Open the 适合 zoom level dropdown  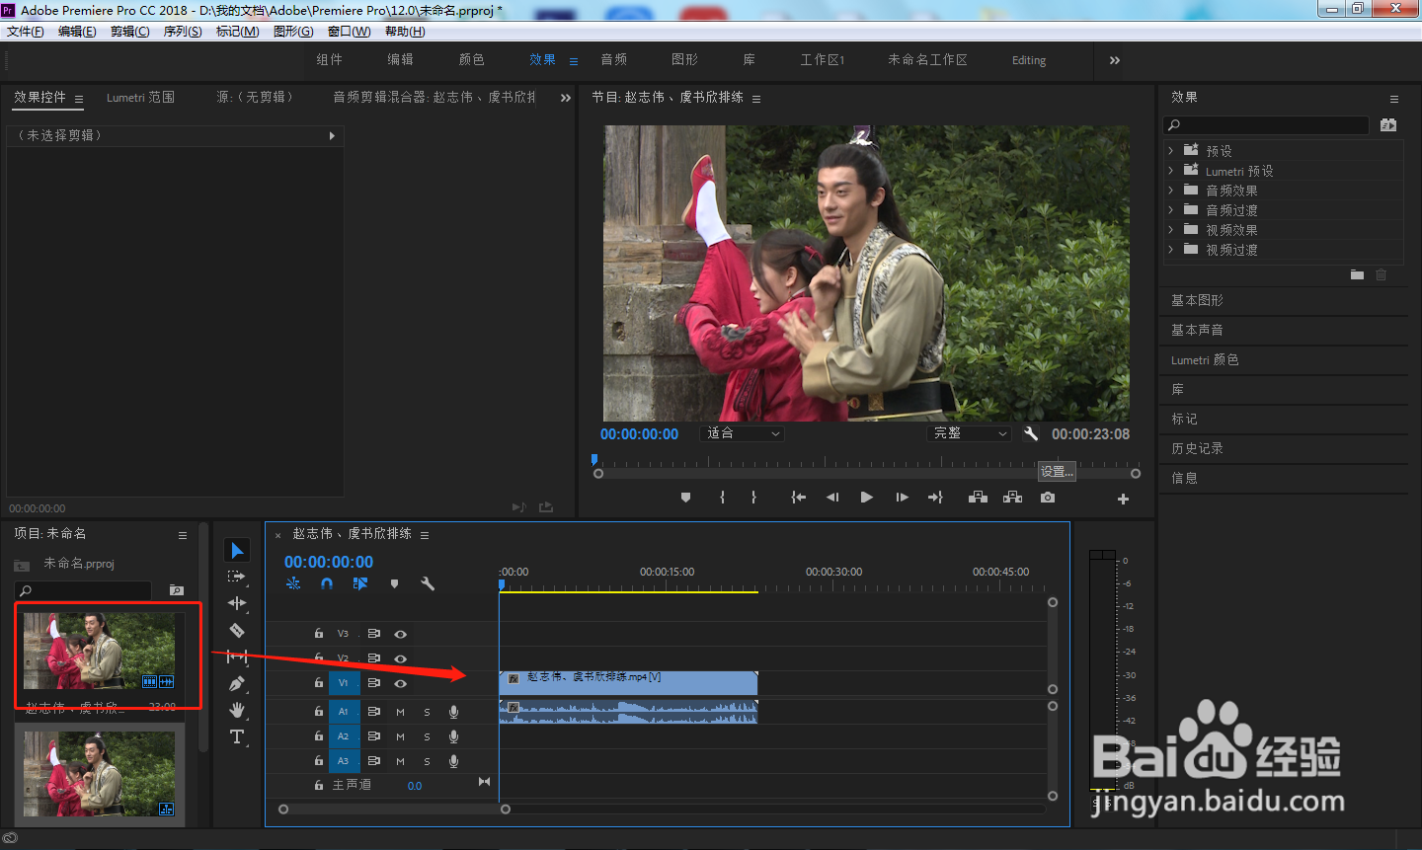pyautogui.click(x=743, y=433)
